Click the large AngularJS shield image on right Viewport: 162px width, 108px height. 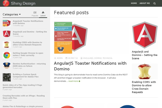point(145,35)
